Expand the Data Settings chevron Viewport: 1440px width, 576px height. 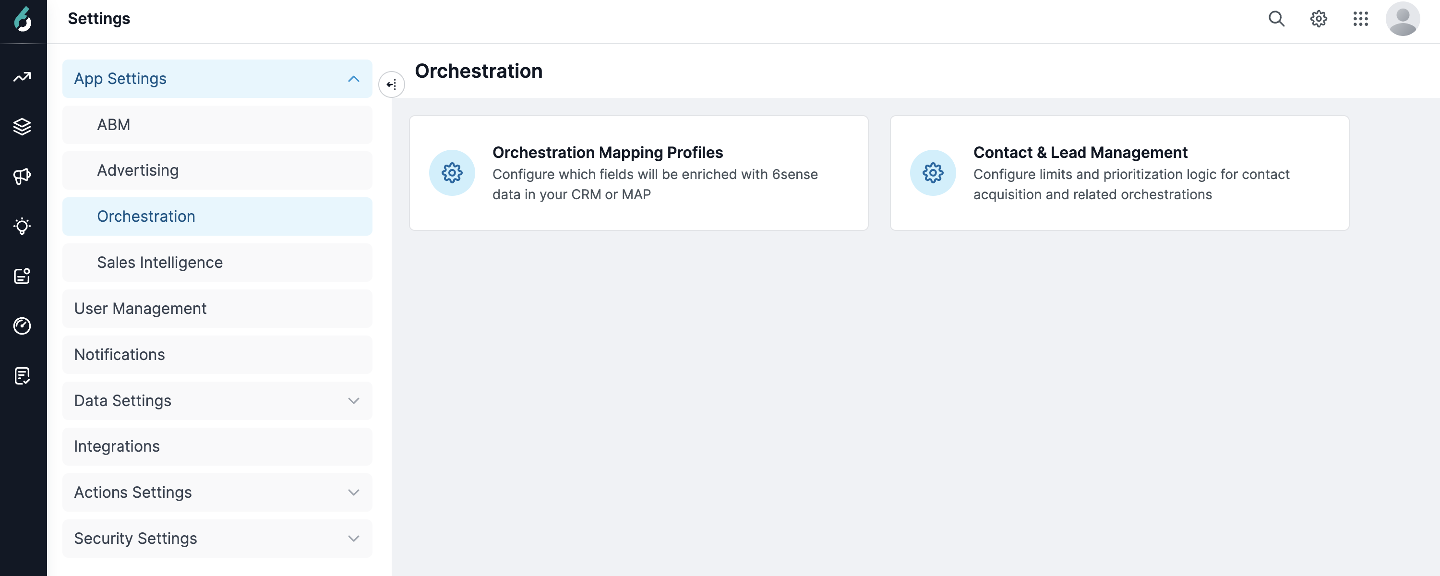[x=353, y=401]
